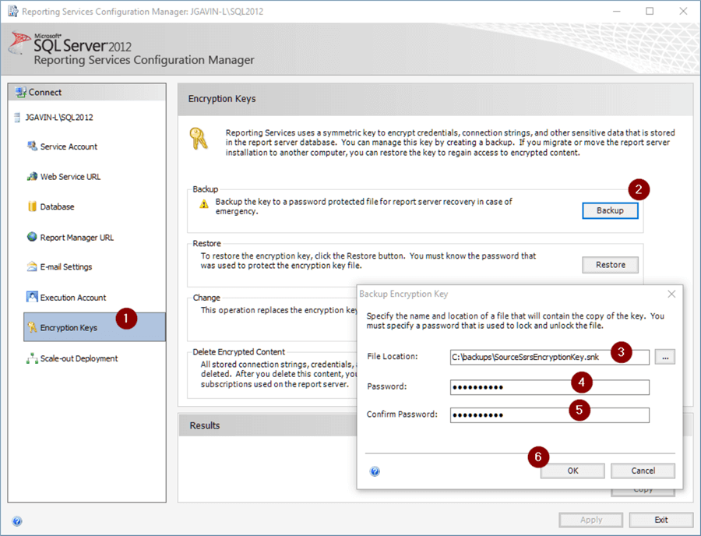Screen dimensions: 701x536
Task: Open Scale-out Deployment page
Action: pyautogui.click(x=79, y=358)
